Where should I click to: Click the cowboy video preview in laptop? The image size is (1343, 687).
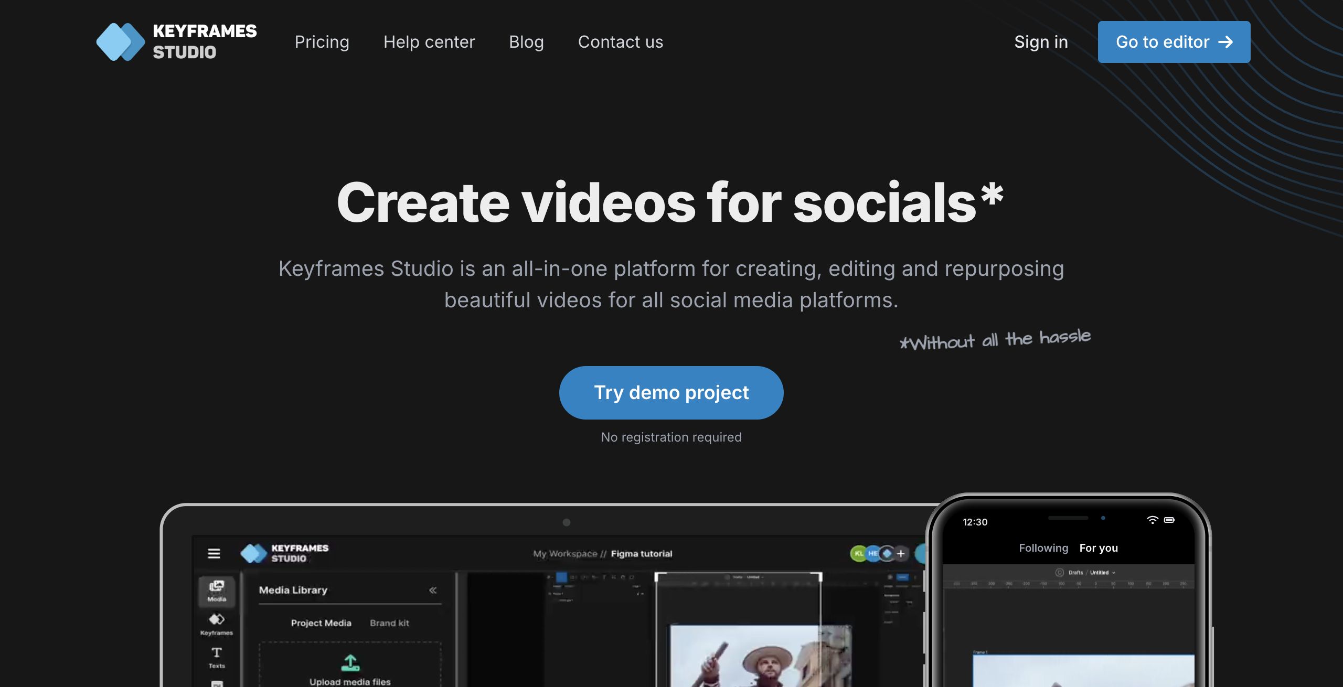[761, 656]
